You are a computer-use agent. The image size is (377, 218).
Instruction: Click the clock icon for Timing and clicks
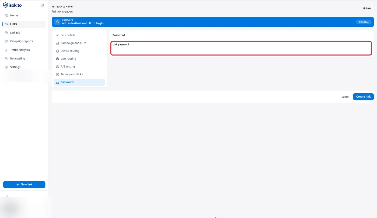coord(57,74)
